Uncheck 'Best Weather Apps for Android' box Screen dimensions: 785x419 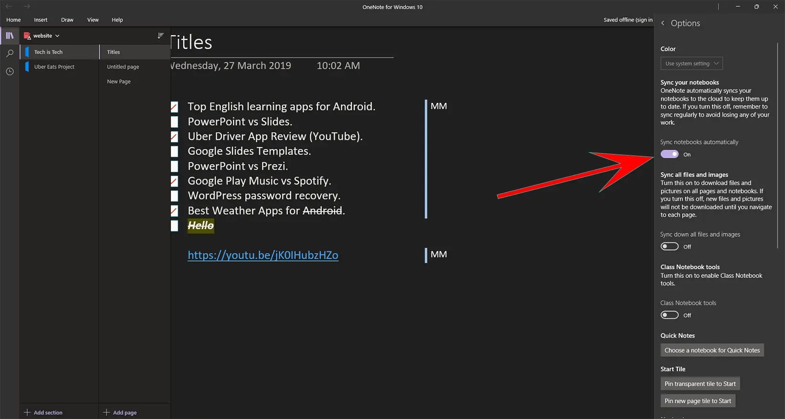[x=174, y=211]
